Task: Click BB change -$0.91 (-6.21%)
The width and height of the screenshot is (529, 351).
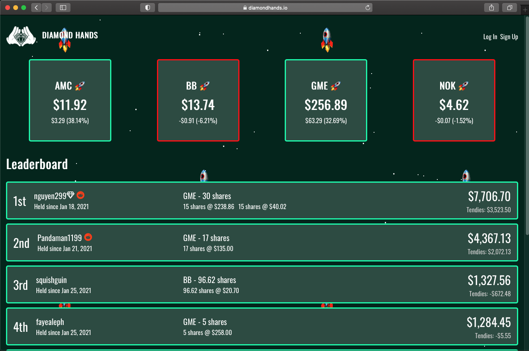Action: pyautogui.click(x=198, y=120)
